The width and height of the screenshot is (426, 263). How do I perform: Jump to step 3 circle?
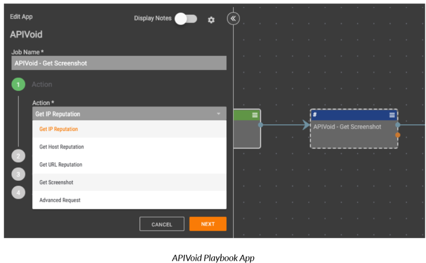pyautogui.click(x=18, y=174)
